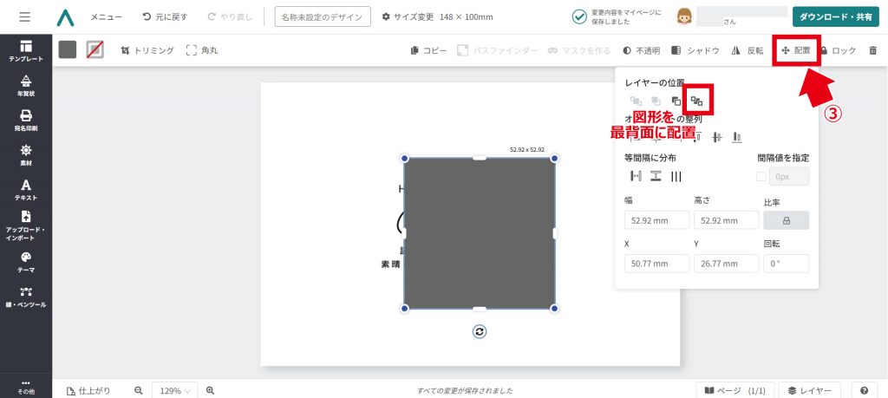Viewport: 888px width, 398px height.
Task: Click the trash delete icon
Action: coord(872,51)
